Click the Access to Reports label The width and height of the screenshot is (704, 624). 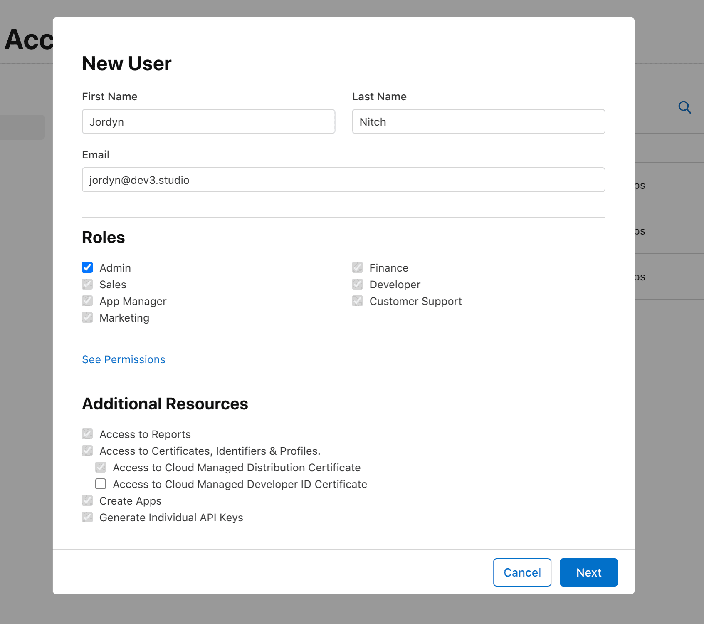[x=145, y=434]
